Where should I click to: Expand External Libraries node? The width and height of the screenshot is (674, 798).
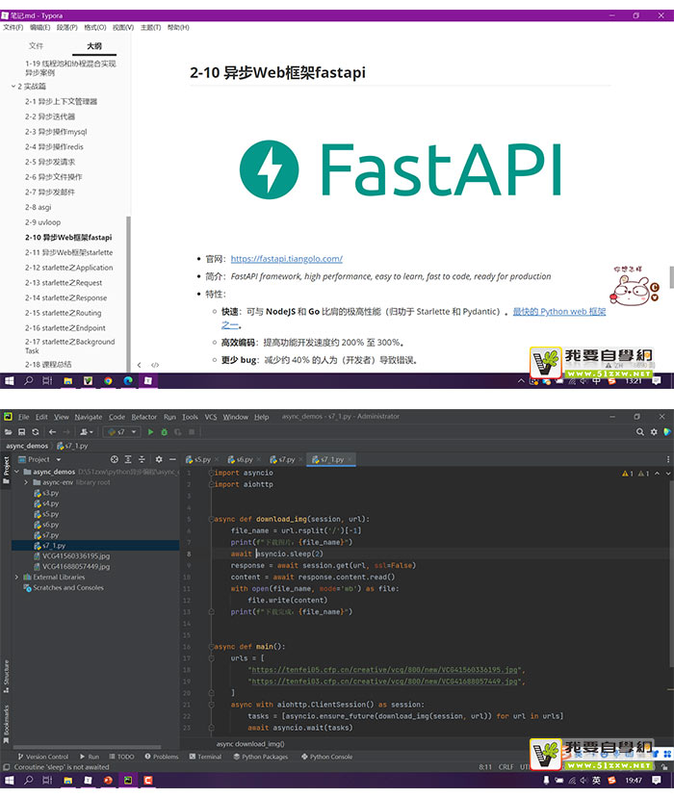(x=16, y=578)
